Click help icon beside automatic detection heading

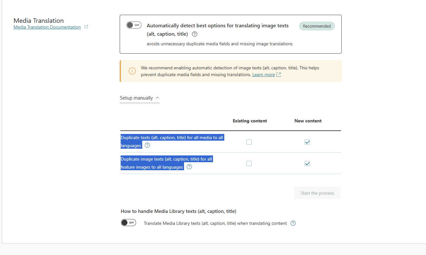coord(194,34)
